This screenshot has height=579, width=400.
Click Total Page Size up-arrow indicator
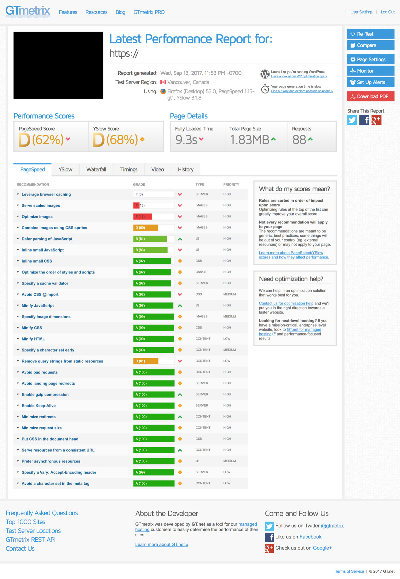[273, 139]
